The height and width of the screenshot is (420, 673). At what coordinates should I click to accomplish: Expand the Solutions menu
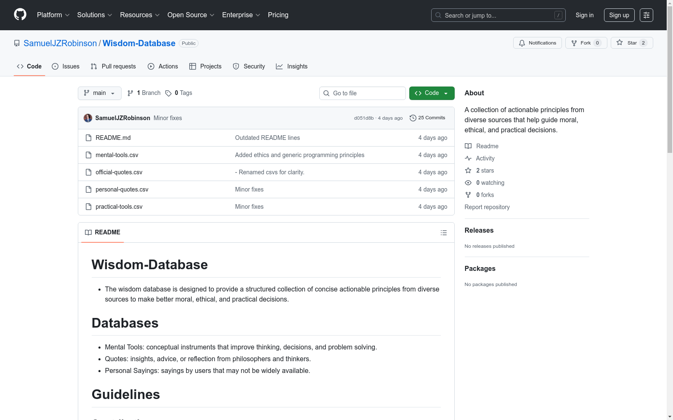[95, 15]
